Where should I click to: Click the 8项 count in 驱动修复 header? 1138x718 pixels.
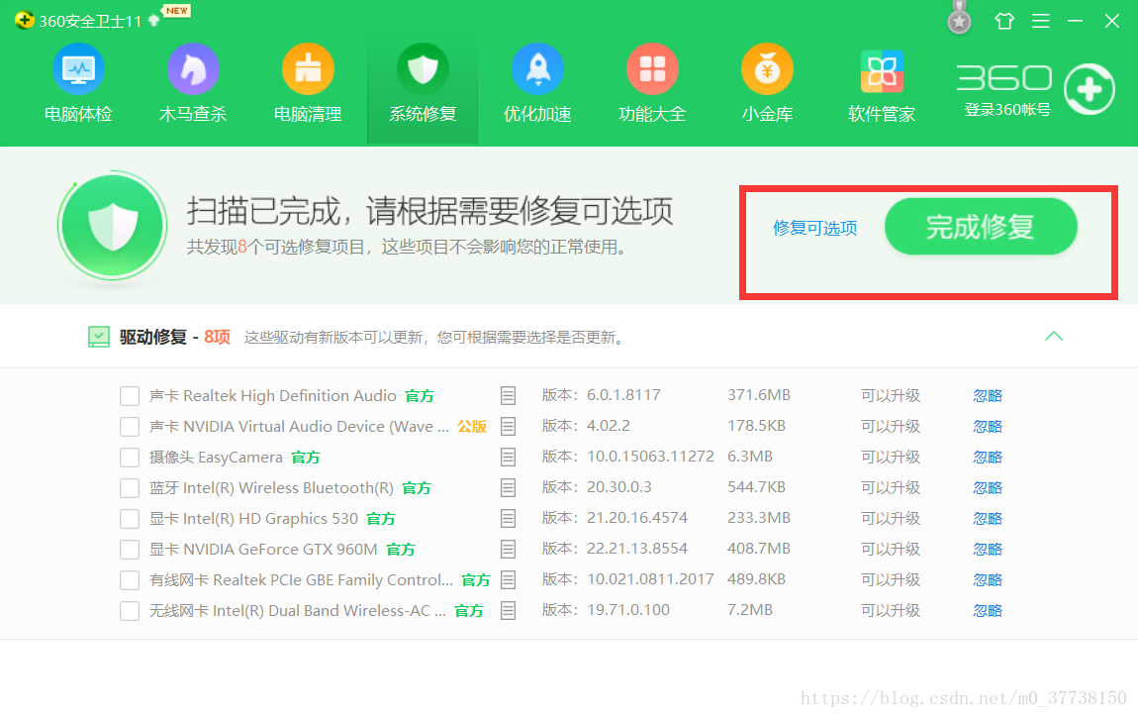[217, 337]
